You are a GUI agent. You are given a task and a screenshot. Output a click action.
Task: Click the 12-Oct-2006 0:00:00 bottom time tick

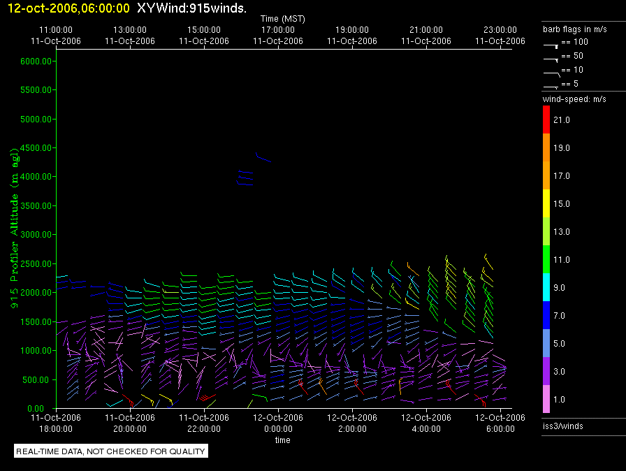(278, 423)
